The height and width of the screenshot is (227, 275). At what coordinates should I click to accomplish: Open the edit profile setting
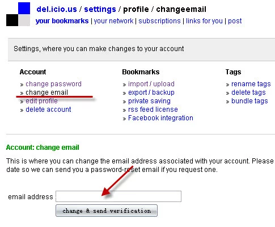tap(41, 101)
